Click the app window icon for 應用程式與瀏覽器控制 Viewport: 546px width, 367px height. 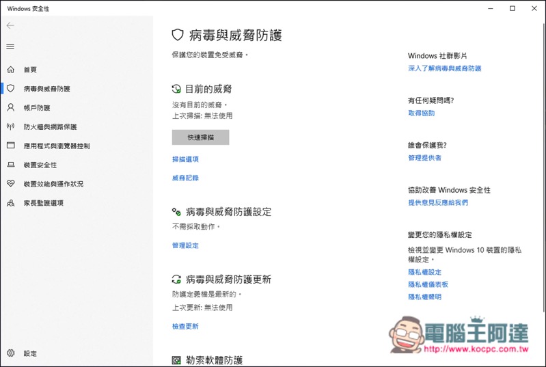pos(11,145)
